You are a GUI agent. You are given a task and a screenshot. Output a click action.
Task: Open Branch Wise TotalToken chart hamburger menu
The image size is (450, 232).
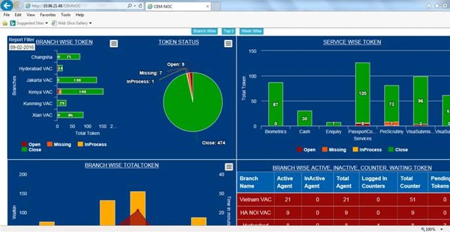(229, 167)
